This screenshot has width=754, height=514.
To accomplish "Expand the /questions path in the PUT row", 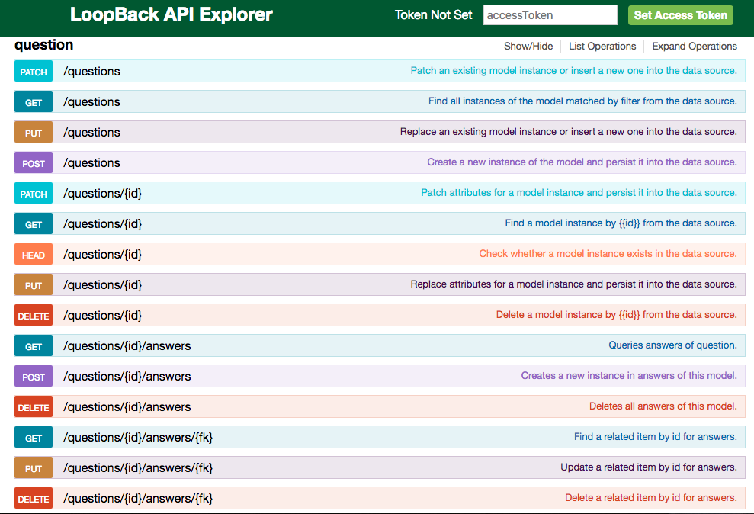I will click(91, 132).
